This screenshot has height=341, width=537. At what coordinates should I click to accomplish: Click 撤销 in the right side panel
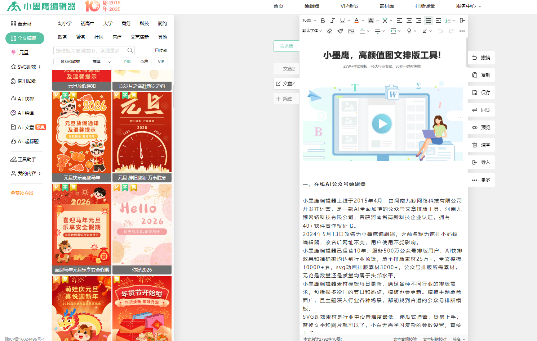pos(481,58)
